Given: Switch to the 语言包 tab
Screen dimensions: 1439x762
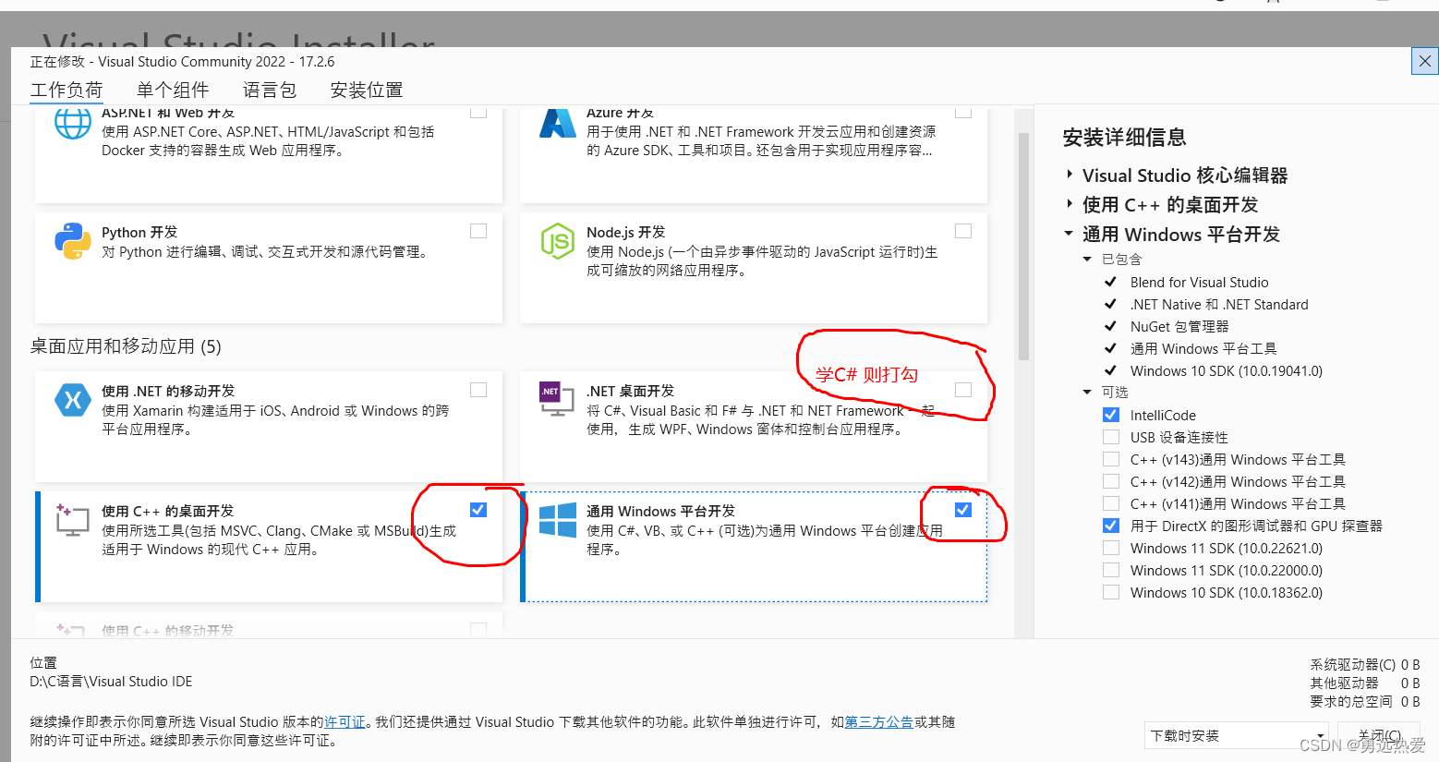Looking at the screenshot, I should [270, 90].
